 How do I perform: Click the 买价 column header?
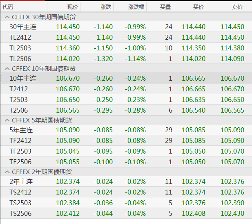(x=198, y=7)
